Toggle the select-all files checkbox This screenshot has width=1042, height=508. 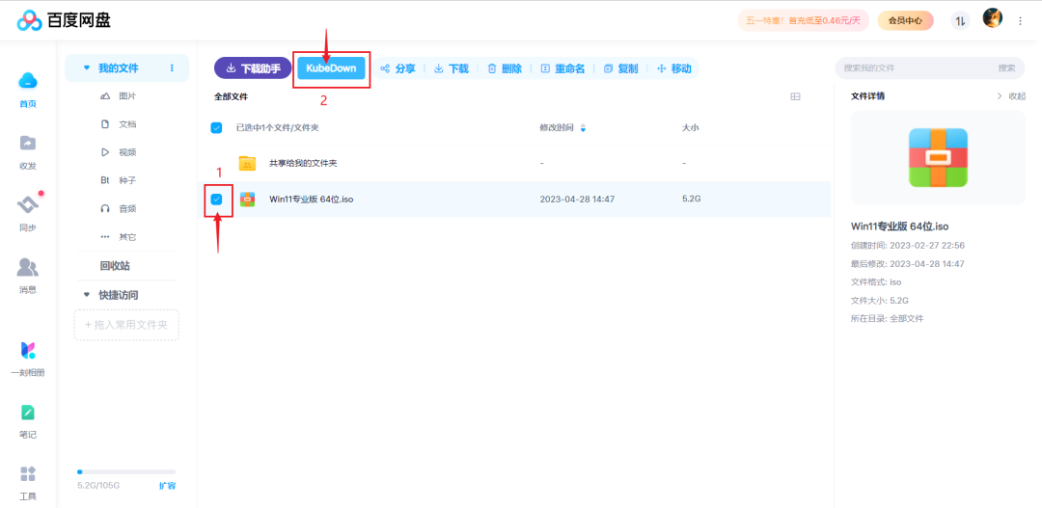[216, 127]
